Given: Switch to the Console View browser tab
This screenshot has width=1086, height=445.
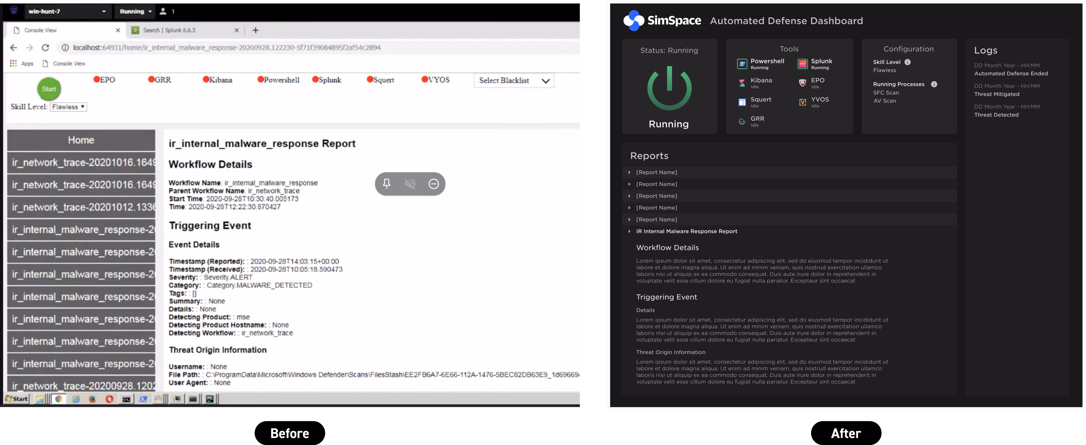Looking at the screenshot, I should tap(67, 30).
